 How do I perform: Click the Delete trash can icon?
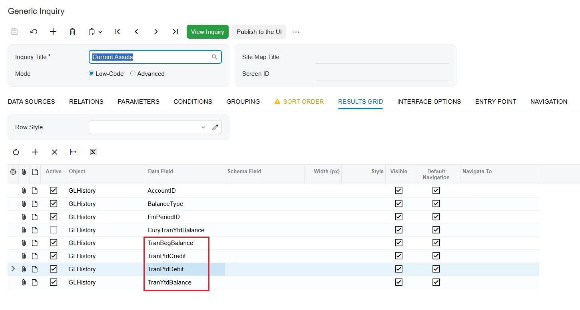(x=72, y=32)
